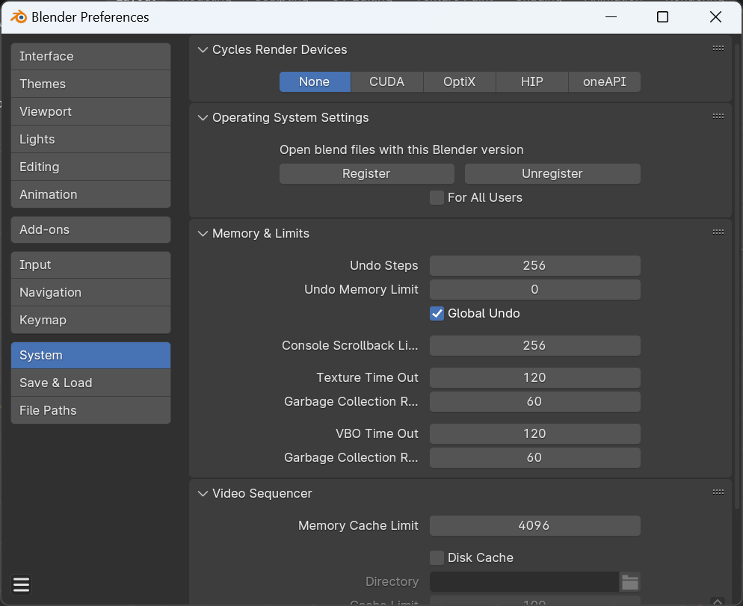Click the Blender logo in title bar
Viewport: 743px width, 606px height.
pyautogui.click(x=18, y=17)
